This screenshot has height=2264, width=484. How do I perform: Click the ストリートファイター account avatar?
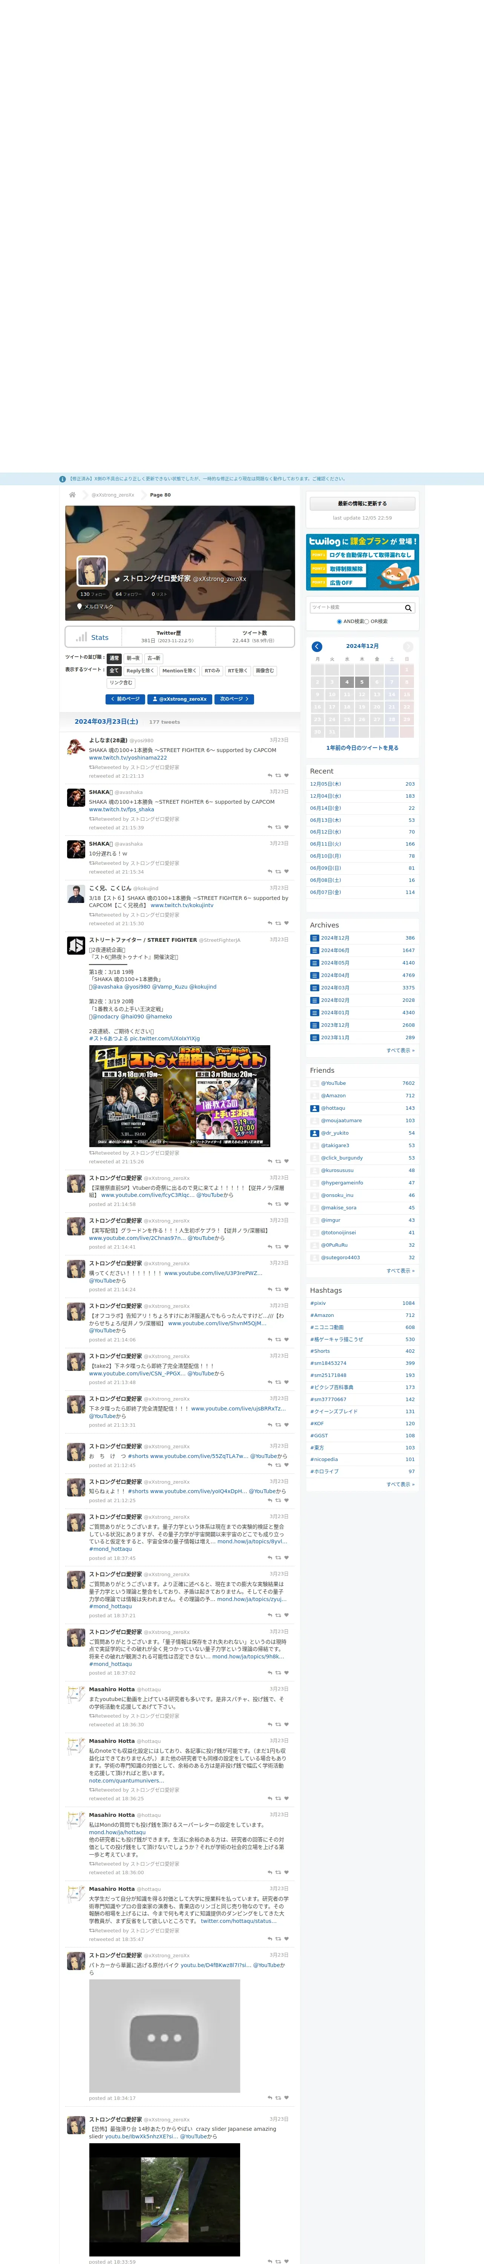coord(77,945)
